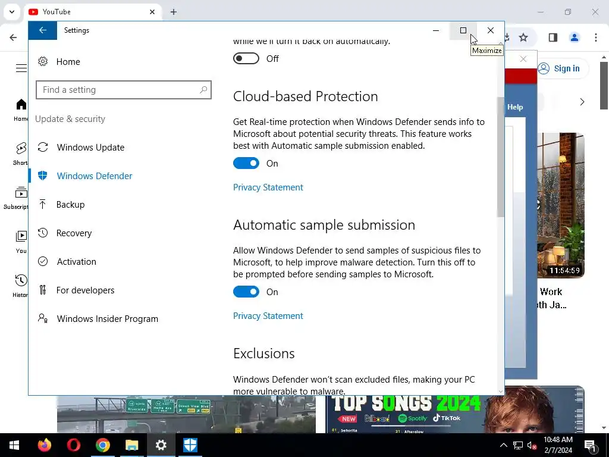The height and width of the screenshot is (457, 609).
Task: Click the muted volume icon in tray
Action: pos(532,445)
